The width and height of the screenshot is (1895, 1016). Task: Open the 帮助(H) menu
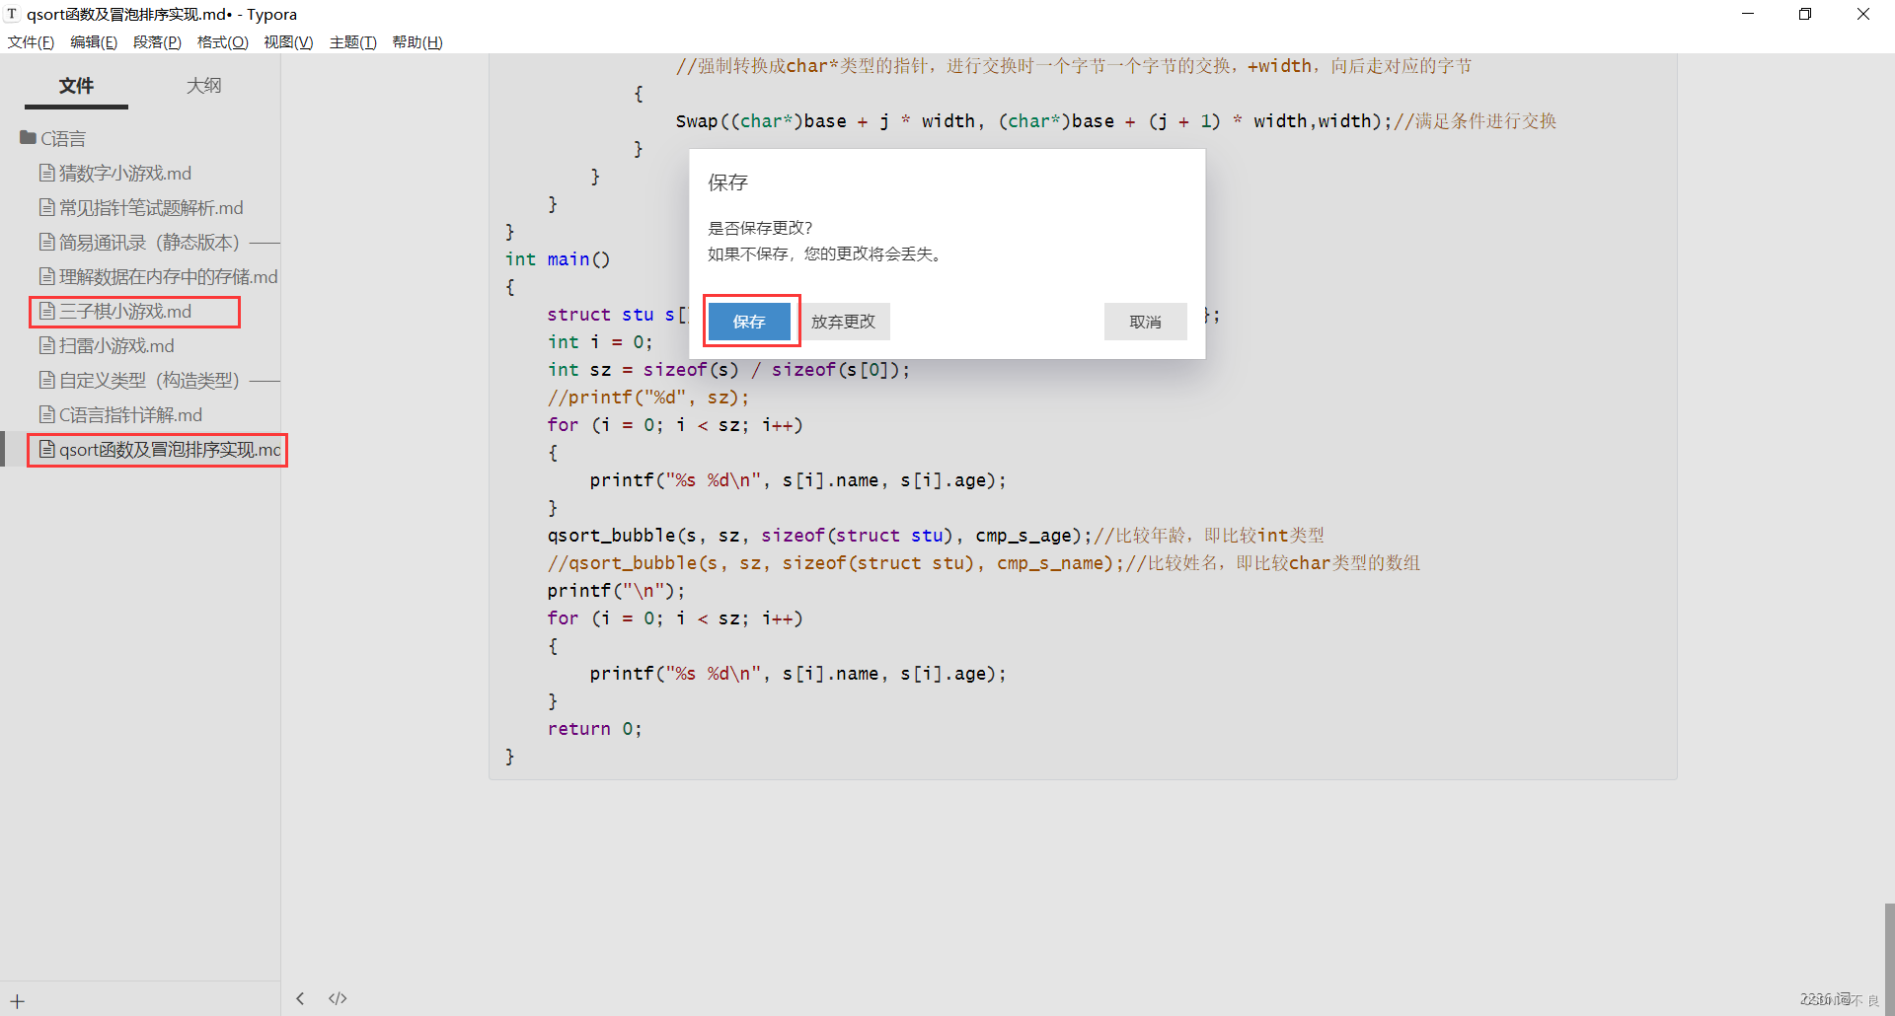417,42
